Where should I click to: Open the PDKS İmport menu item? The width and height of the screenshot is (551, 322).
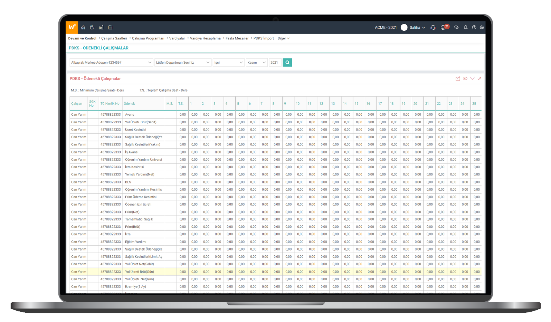click(264, 38)
